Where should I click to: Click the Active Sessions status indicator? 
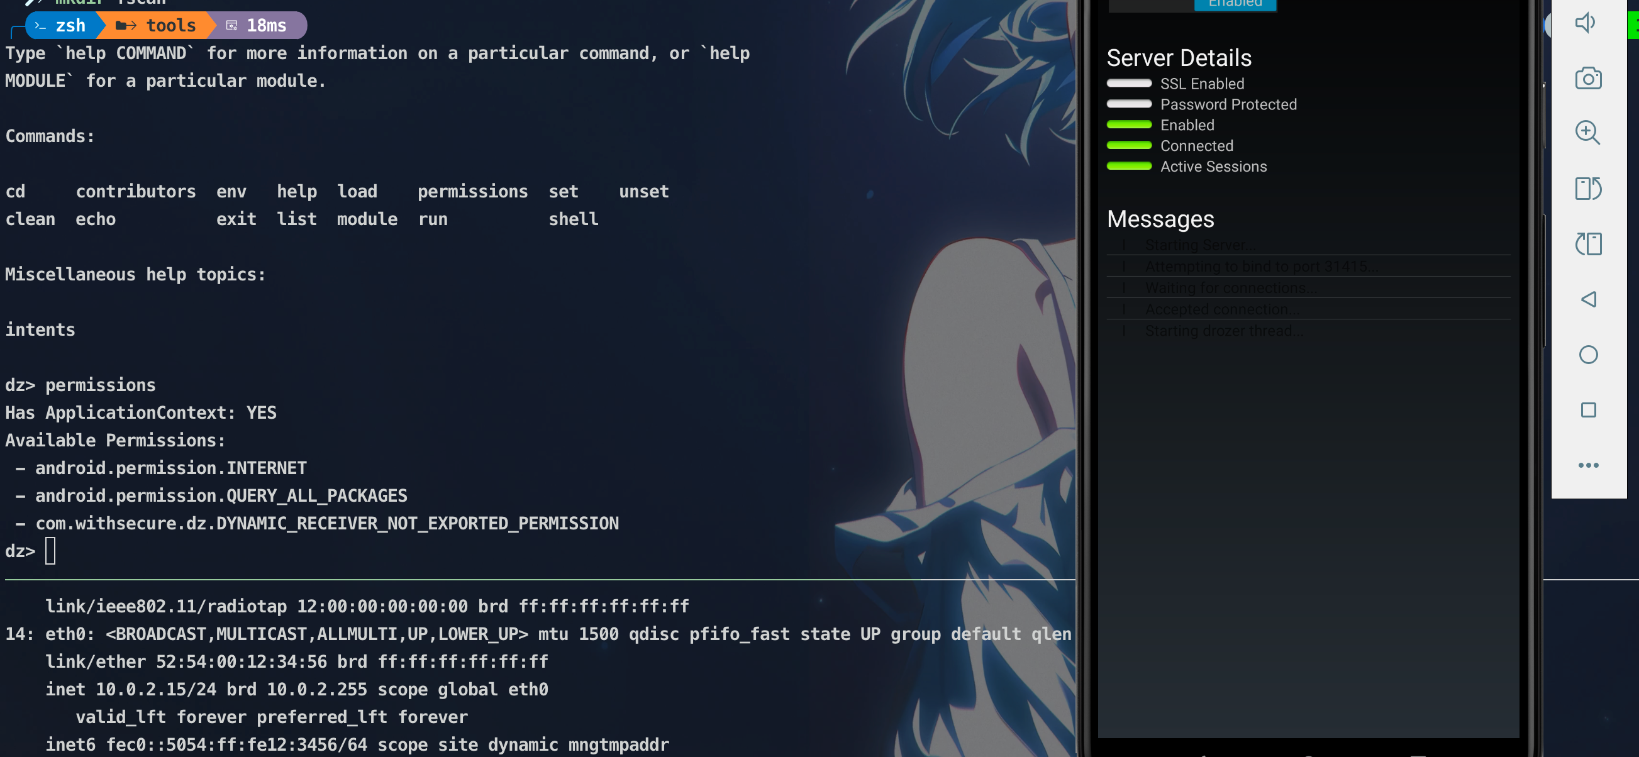coord(1129,166)
